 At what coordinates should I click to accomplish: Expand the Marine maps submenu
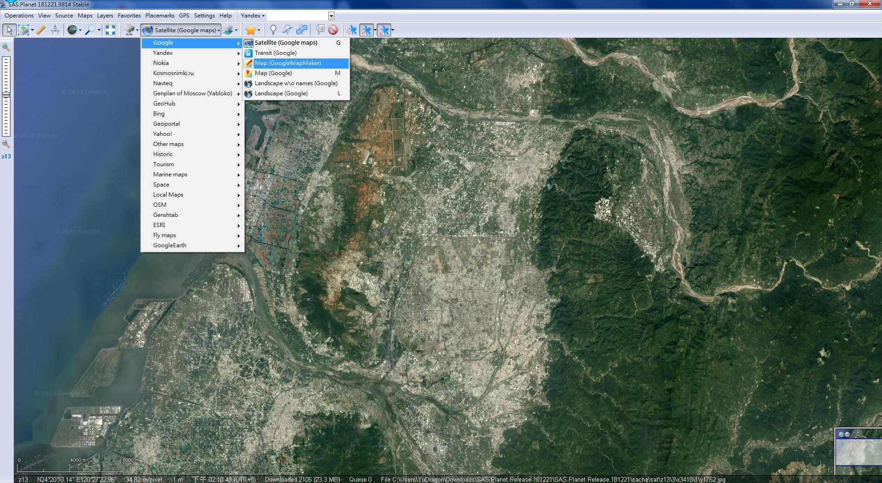pos(192,175)
